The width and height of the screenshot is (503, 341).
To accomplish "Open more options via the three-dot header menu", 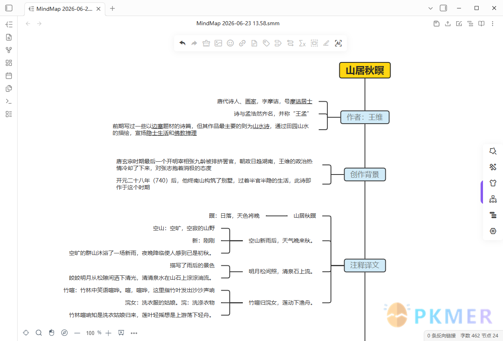I will [493, 24].
